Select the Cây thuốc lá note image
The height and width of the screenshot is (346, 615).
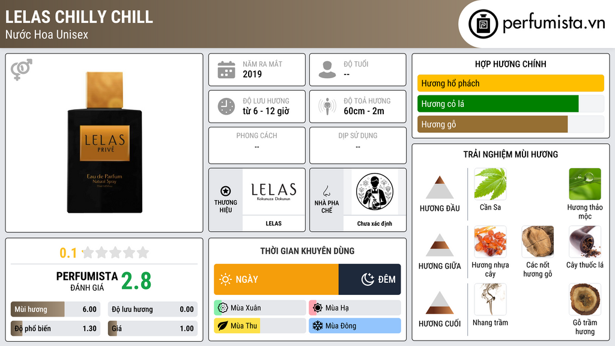click(x=585, y=241)
